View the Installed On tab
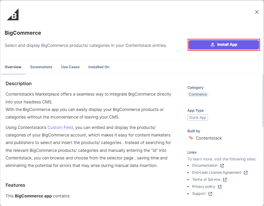Screen dimensions: 264x206 coord(99,67)
